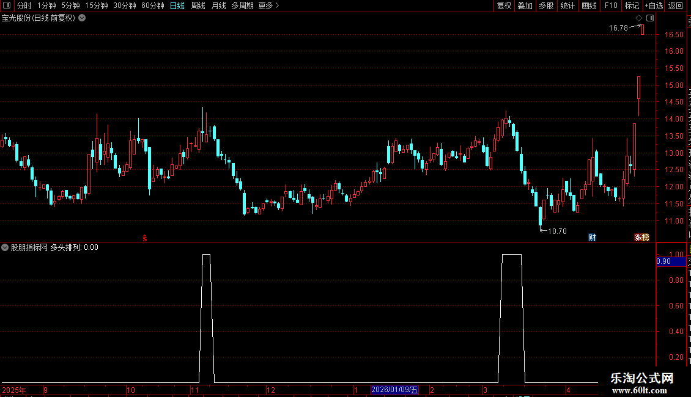Click the red S marker on chart
Screen dimensions: 691x397
click(x=144, y=238)
